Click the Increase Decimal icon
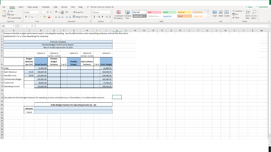This screenshot has width=271, height=152. (107, 16)
